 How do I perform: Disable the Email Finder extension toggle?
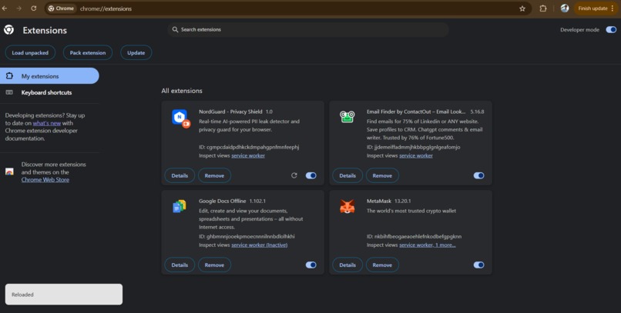478,175
